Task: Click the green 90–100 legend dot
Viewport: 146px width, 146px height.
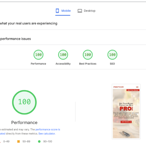Action: (x=39, y=141)
